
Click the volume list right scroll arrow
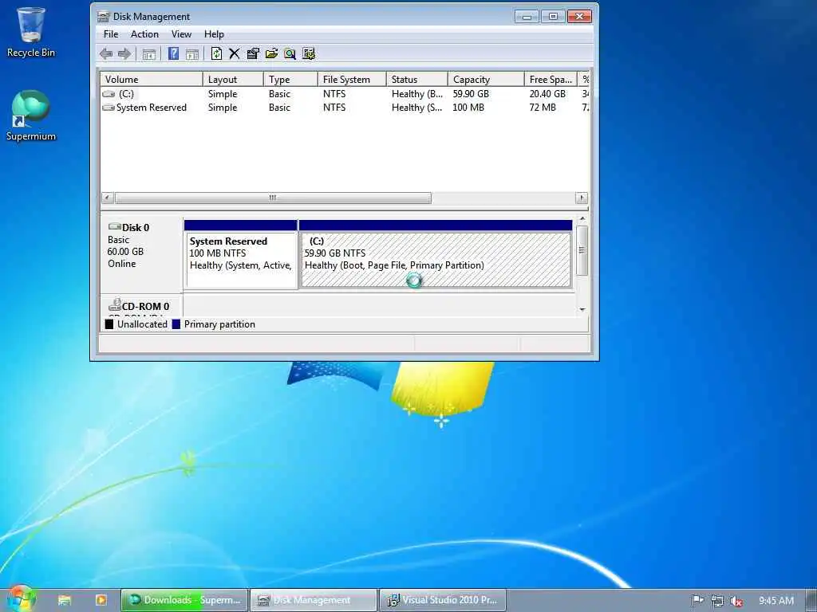coord(582,198)
